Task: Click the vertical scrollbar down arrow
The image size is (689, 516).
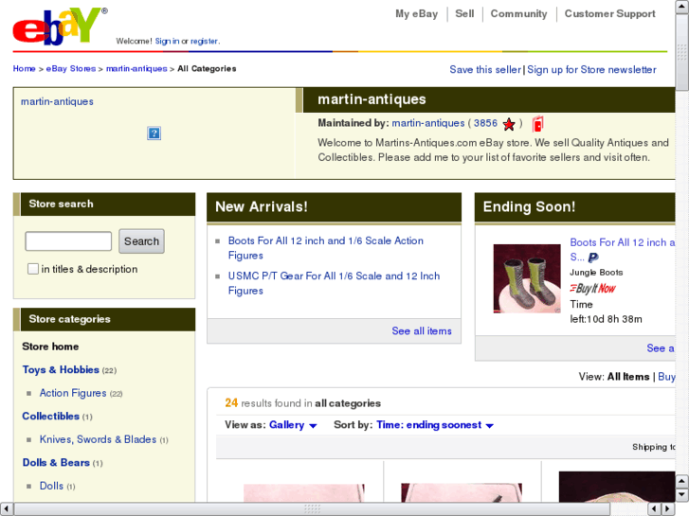Action: 681,495
